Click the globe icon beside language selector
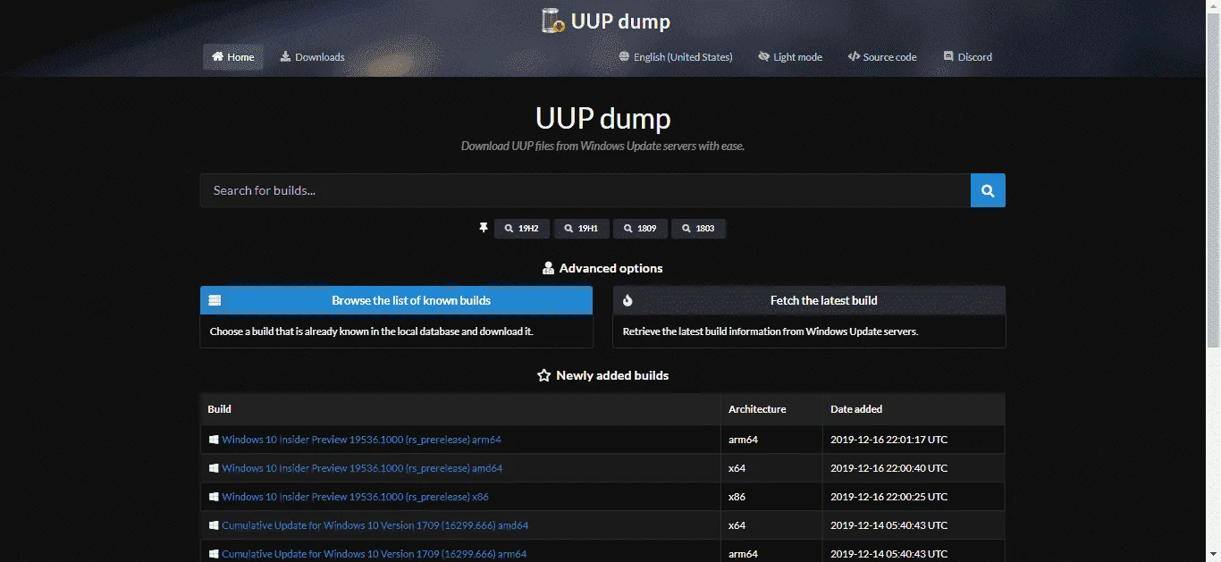 (x=624, y=56)
